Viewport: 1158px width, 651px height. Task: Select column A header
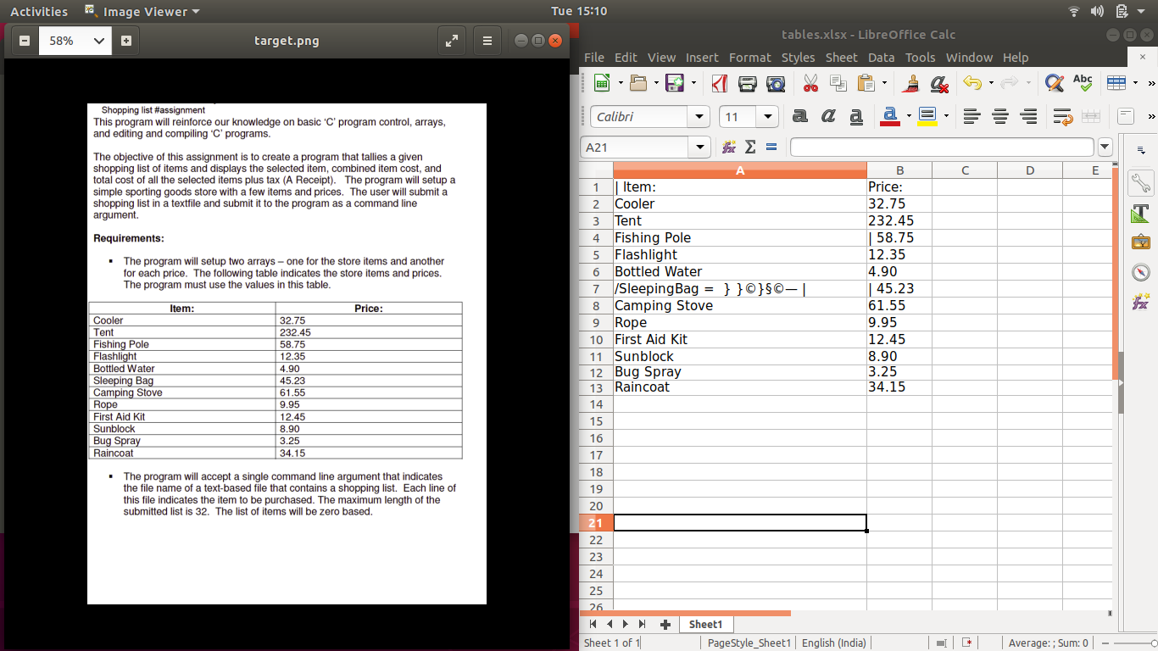[740, 170]
